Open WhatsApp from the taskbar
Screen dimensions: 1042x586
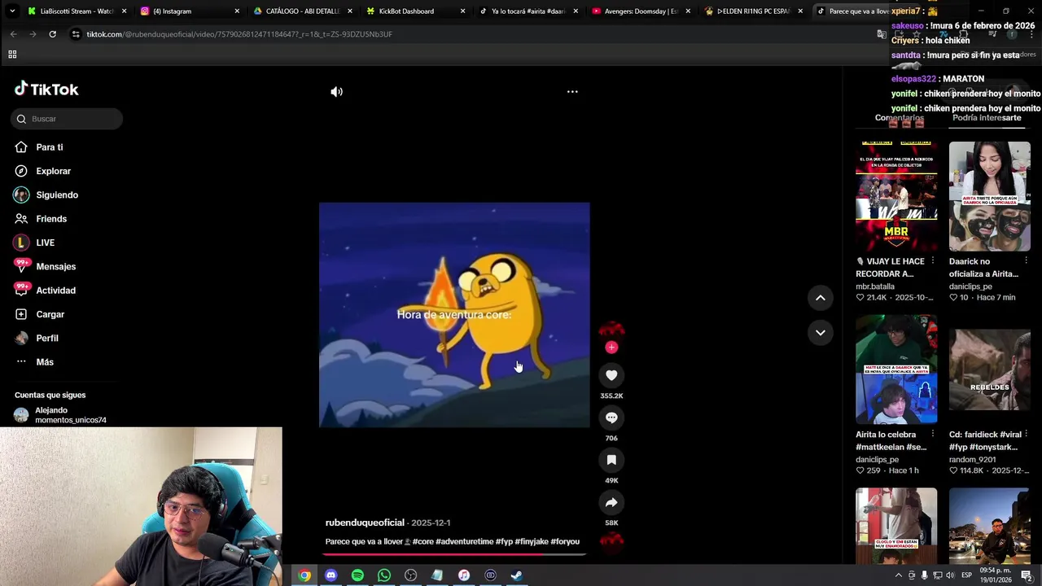click(384, 575)
